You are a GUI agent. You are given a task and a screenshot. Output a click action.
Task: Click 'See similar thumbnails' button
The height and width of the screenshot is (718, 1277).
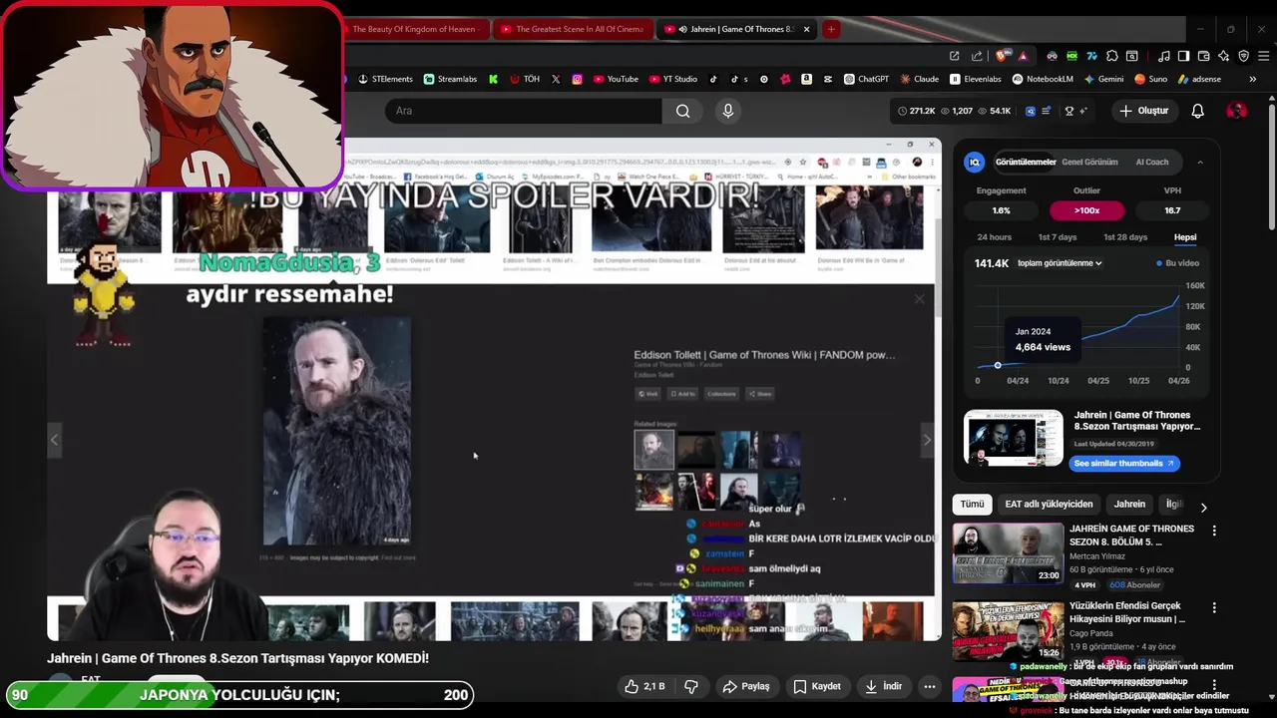tap(1124, 464)
